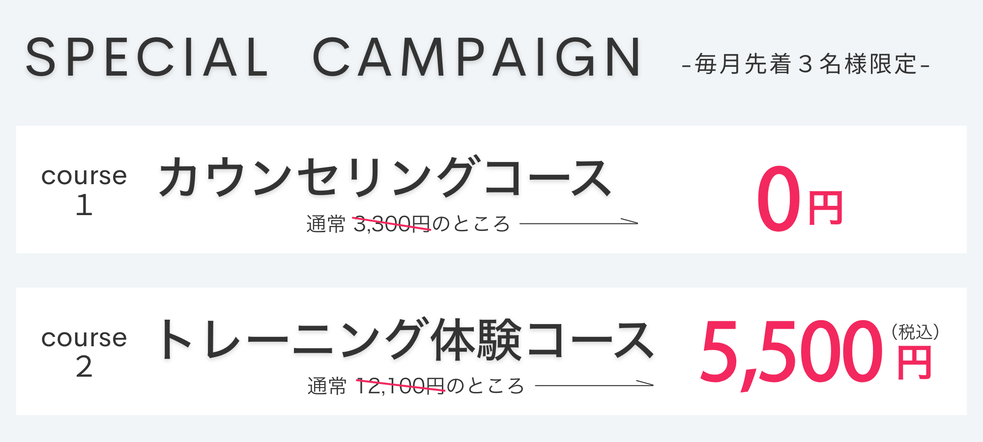
Task: Click the 毎月先着3名様限定 subtitle
Action: (806, 64)
